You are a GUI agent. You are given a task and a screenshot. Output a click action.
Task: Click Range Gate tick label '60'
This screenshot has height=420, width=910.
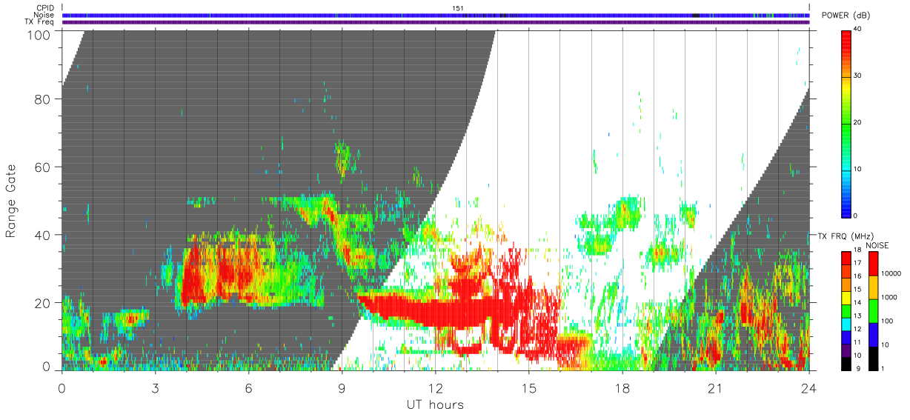pos(43,167)
